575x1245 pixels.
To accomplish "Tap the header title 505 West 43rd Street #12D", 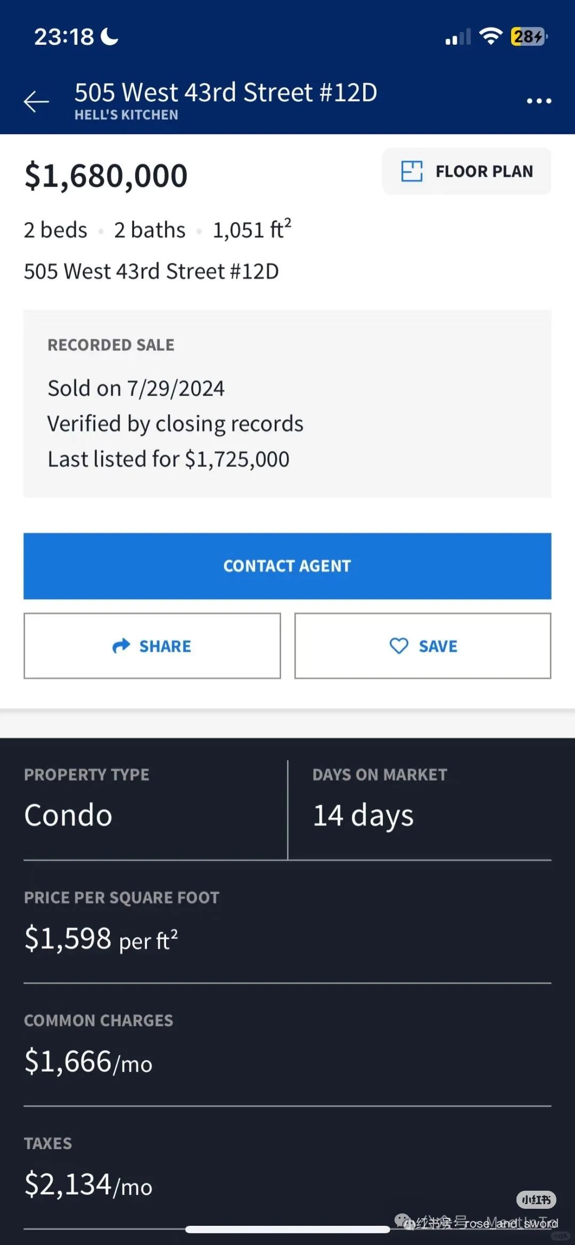I will coord(226,92).
